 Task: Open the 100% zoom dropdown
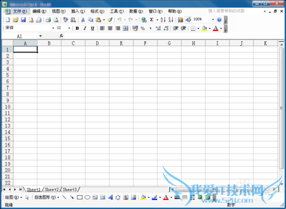pyautogui.click(x=213, y=19)
